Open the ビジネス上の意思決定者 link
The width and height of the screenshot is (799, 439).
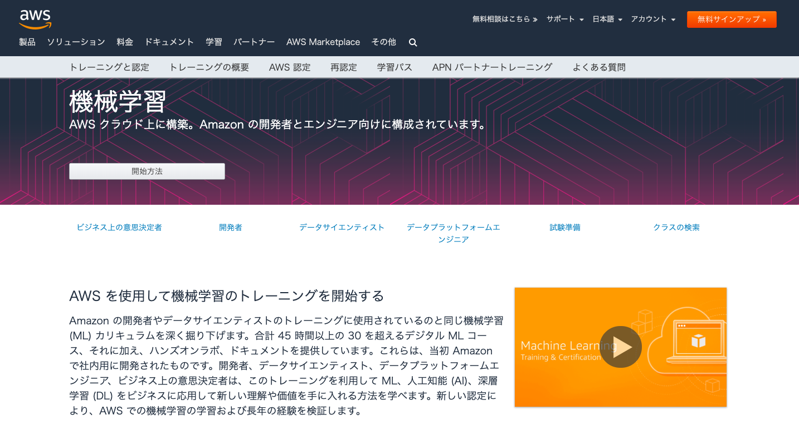(119, 227)
